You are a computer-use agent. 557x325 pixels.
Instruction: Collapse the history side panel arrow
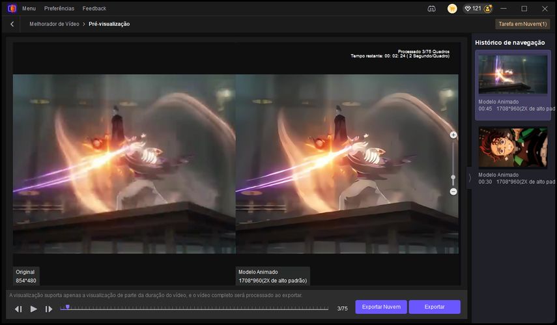[x=469, y=178]
